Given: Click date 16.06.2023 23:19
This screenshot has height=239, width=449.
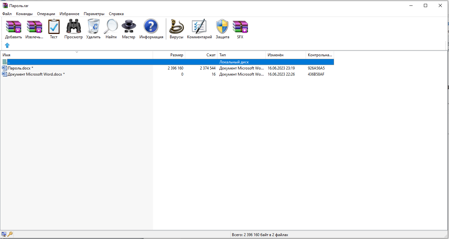Looking at the screenshot, I should pyautogui.click(x=281, y=68).
